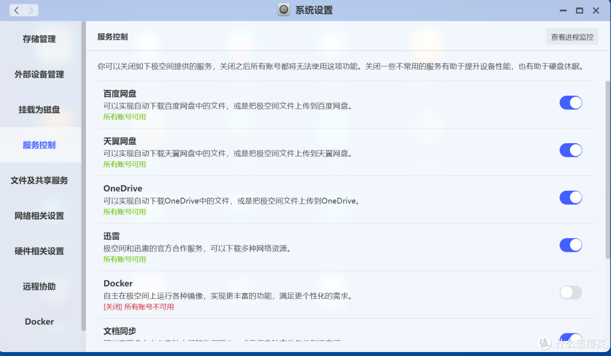611x356 pixels.
Task: Select 挂载为磁盘 in the sidebar
Action: 39,110
